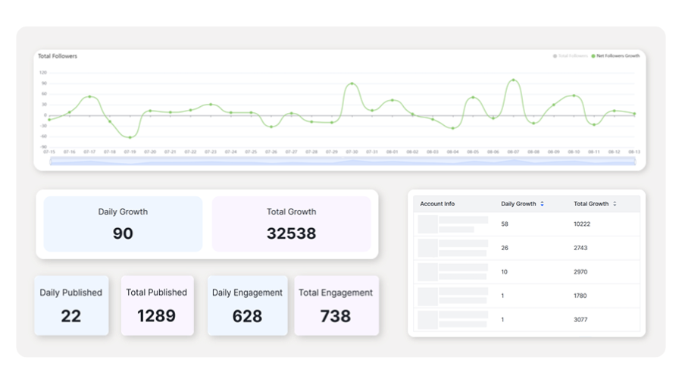Click the chart date range slider bar
The width and height of the screenshot is (682, 379).
pyautogui.click(x=342, y=161)
